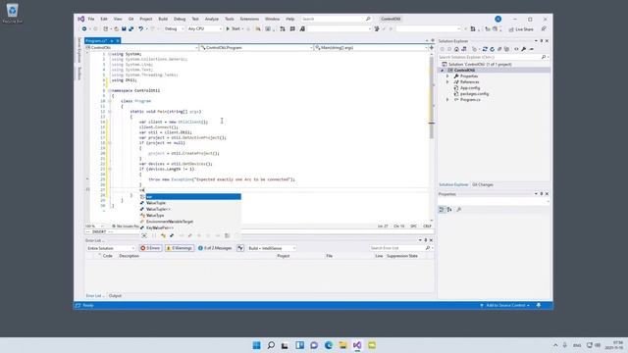Image resolution: width=628 pixels, height=353 pixels.
Task: Click Add to Source Control in status bar
Action: 504,305
